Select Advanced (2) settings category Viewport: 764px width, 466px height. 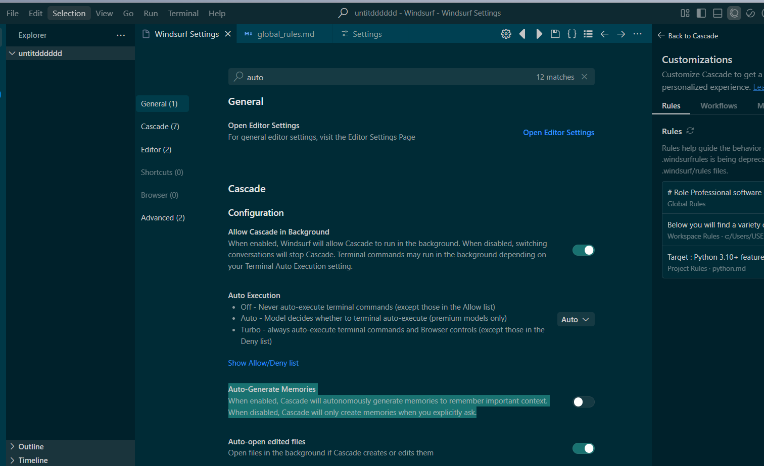click(x=162, y=217)
